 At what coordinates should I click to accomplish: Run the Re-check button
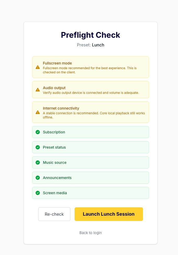click(x=54, y=214)
